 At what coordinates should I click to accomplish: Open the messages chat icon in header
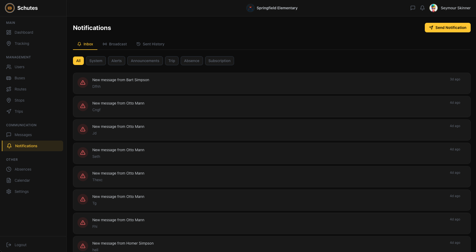pyautogui.click(x=413, y=8)
